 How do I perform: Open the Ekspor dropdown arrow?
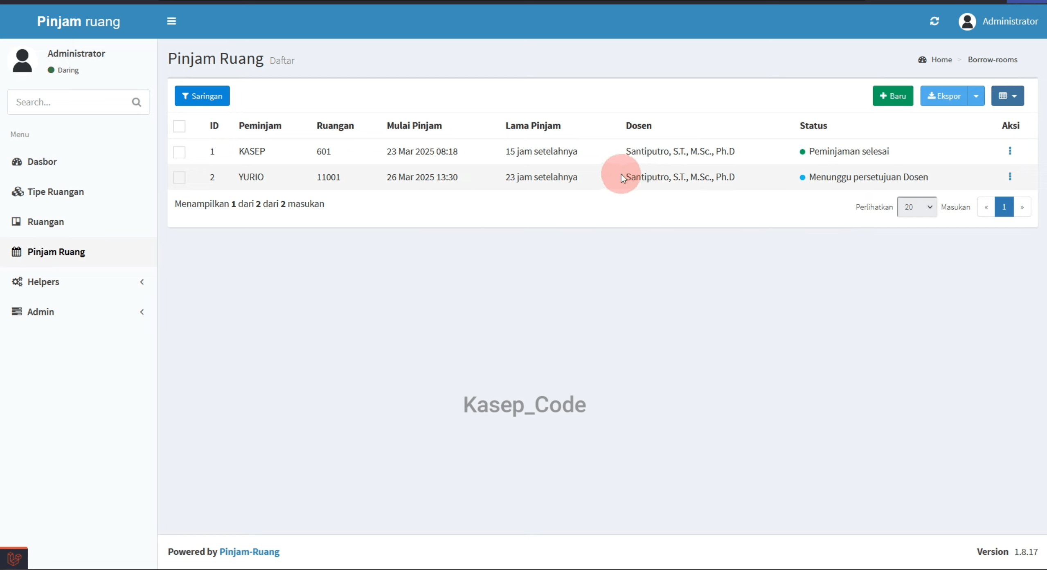coord(976,96)
